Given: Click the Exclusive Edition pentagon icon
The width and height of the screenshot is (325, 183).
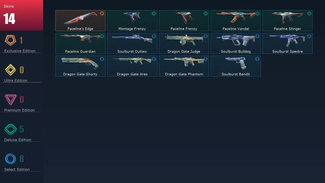Looking at the screenshot, I should [x=10, y=40].
